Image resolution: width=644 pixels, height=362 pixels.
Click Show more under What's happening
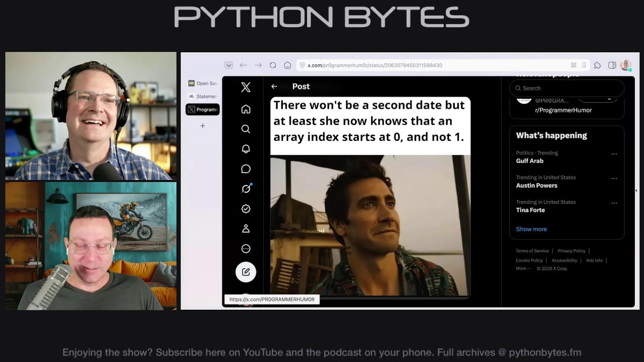(531, 229)
